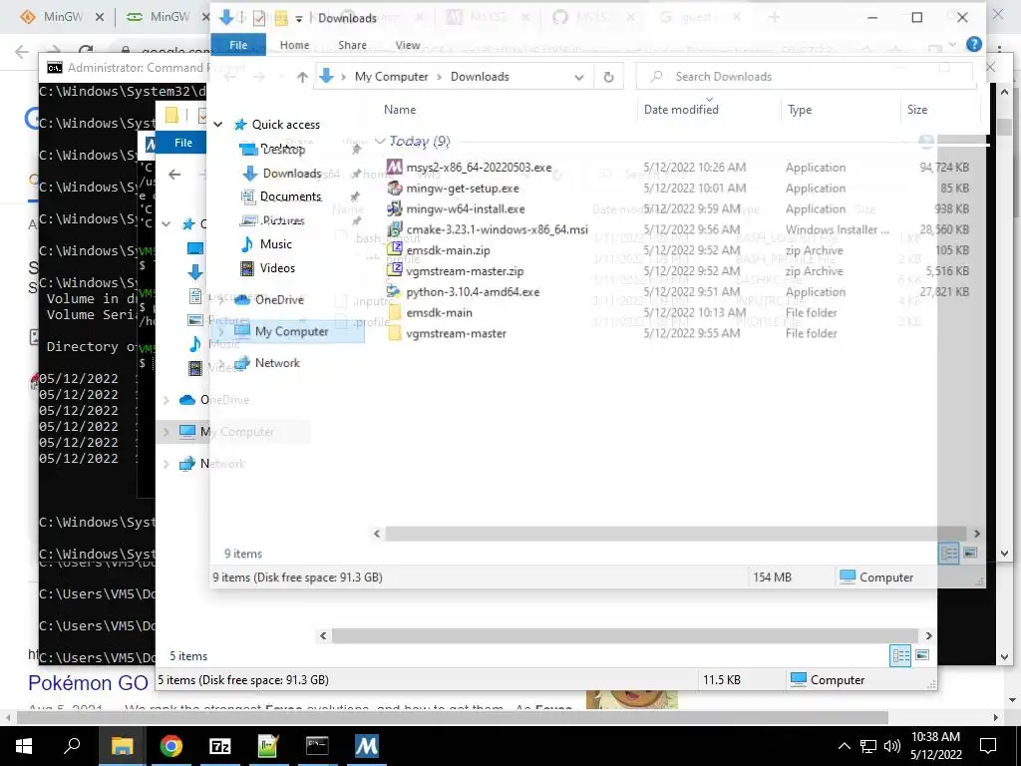
Task: Switch rear Explorer window to details view icon
Action: click(901, 655)
